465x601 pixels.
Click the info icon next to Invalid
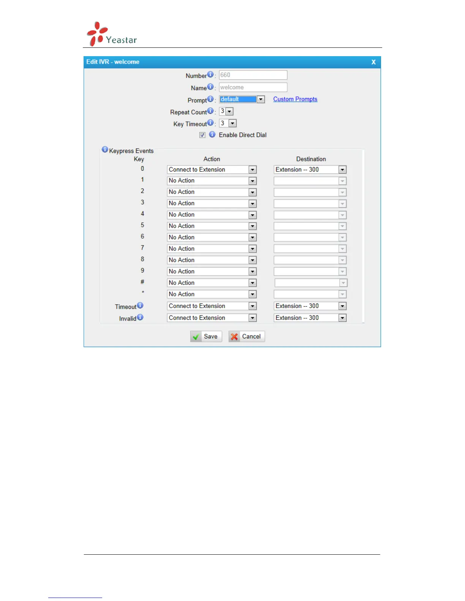(140, 317)
